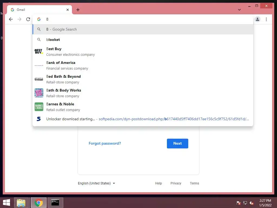Click the Barnes & Noble logo icon

pyautogui.click(x=39, y=107)
